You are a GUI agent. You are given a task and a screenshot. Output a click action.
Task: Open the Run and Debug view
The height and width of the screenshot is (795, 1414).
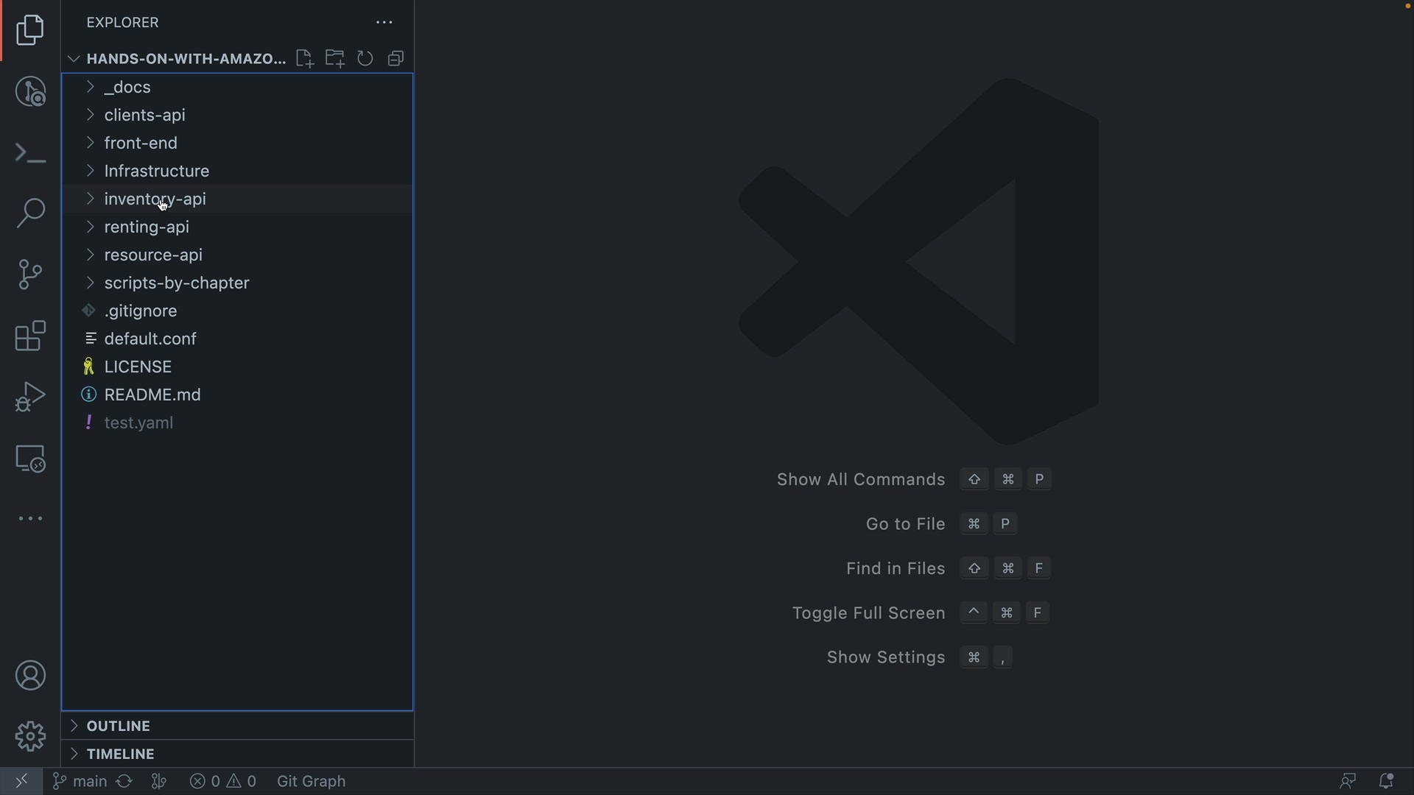[30, 397]
